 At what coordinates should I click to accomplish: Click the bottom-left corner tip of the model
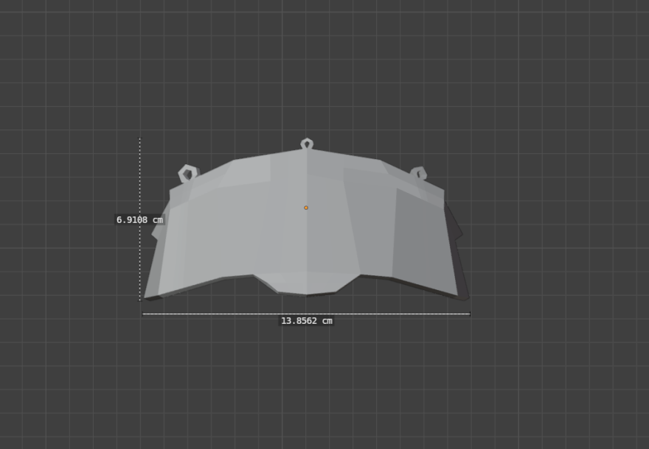(147, 297)
